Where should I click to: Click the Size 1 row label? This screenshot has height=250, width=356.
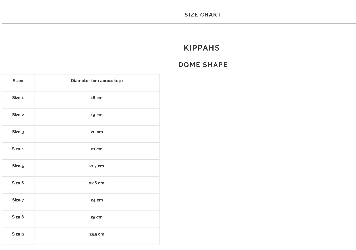pyautogui.click(x=18, y=98)
